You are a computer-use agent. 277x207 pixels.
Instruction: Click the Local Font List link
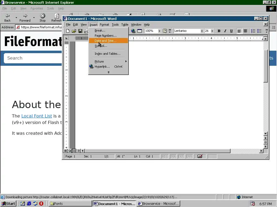[x=37, y=116]
